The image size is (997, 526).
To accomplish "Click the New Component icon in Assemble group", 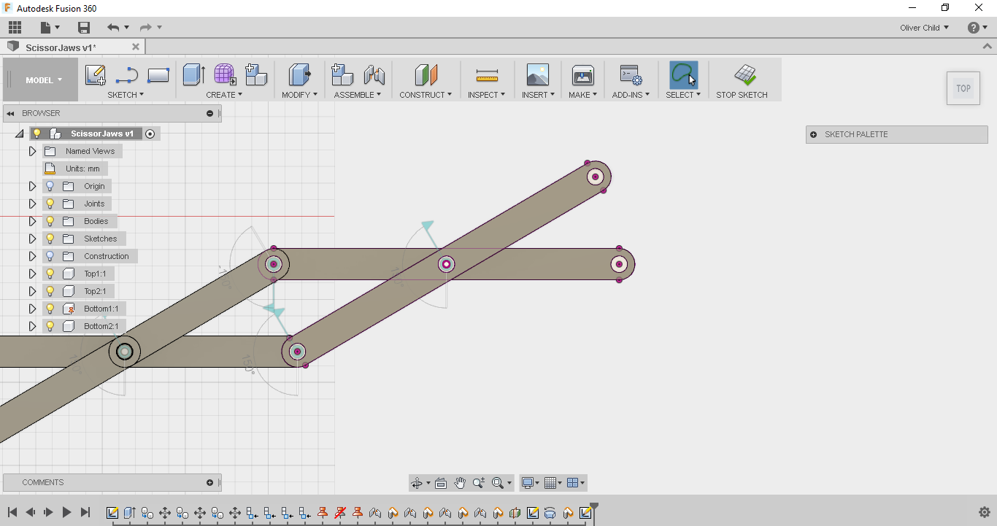I will [342, 75].
